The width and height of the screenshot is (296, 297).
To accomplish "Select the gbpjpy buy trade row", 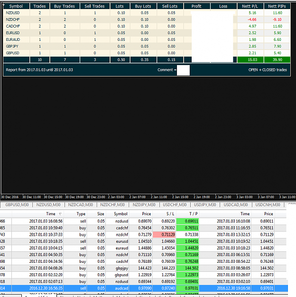I will pyautogui.click(x=143, y=268).
